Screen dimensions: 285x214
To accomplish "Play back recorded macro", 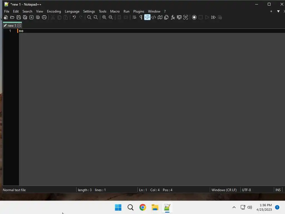I will (x=207, y=18).
